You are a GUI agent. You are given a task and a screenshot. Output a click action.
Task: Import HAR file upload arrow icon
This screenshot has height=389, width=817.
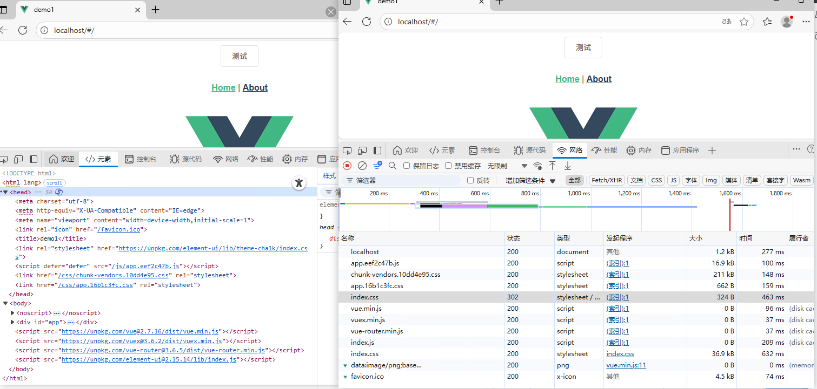[552, 166]
